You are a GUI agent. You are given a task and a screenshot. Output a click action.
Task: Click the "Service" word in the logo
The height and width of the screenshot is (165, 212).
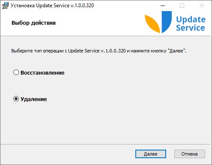coord(191,28)
